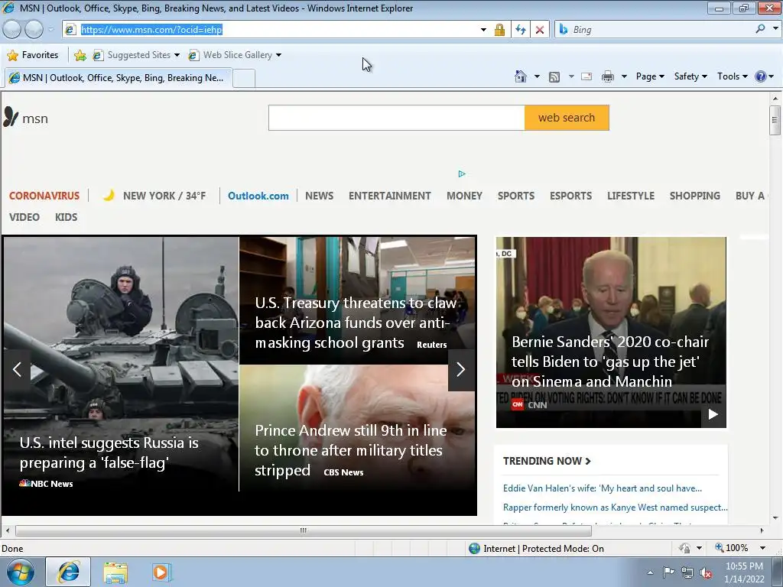Open Suggested Sites dropdown
Screen dimensions: 783x587
136,55
